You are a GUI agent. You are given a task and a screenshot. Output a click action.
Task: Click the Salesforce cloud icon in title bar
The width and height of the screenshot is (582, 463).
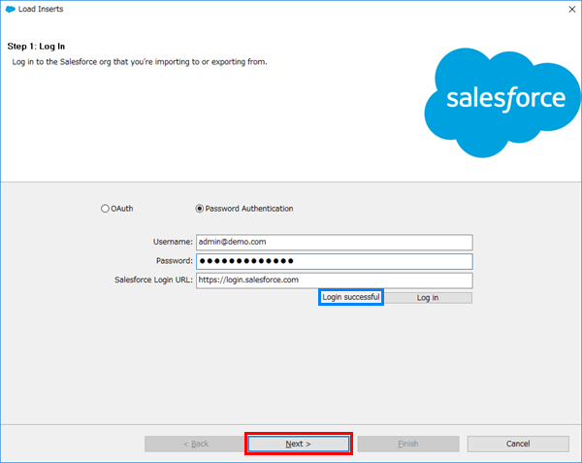(11, 9)
